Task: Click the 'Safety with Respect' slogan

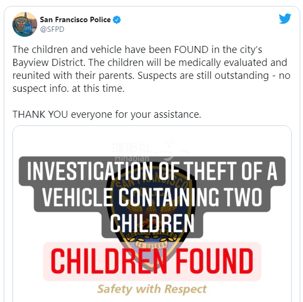Action: pos(152,290)
